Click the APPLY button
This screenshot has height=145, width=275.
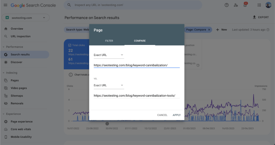coord(176,115)
